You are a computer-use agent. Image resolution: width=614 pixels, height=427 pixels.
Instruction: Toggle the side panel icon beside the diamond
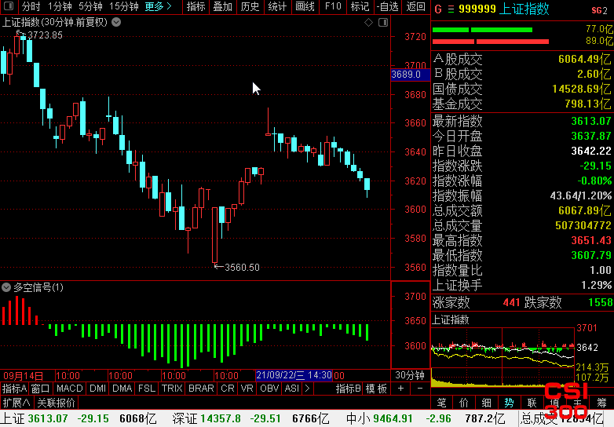[383, 23]
